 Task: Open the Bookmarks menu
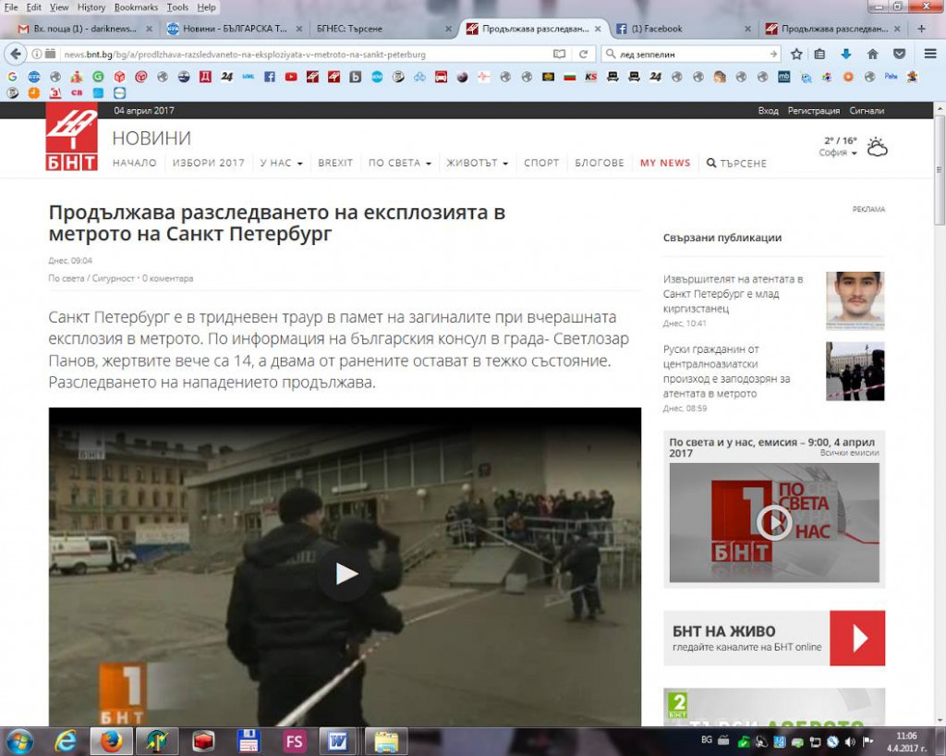[136, 7]
